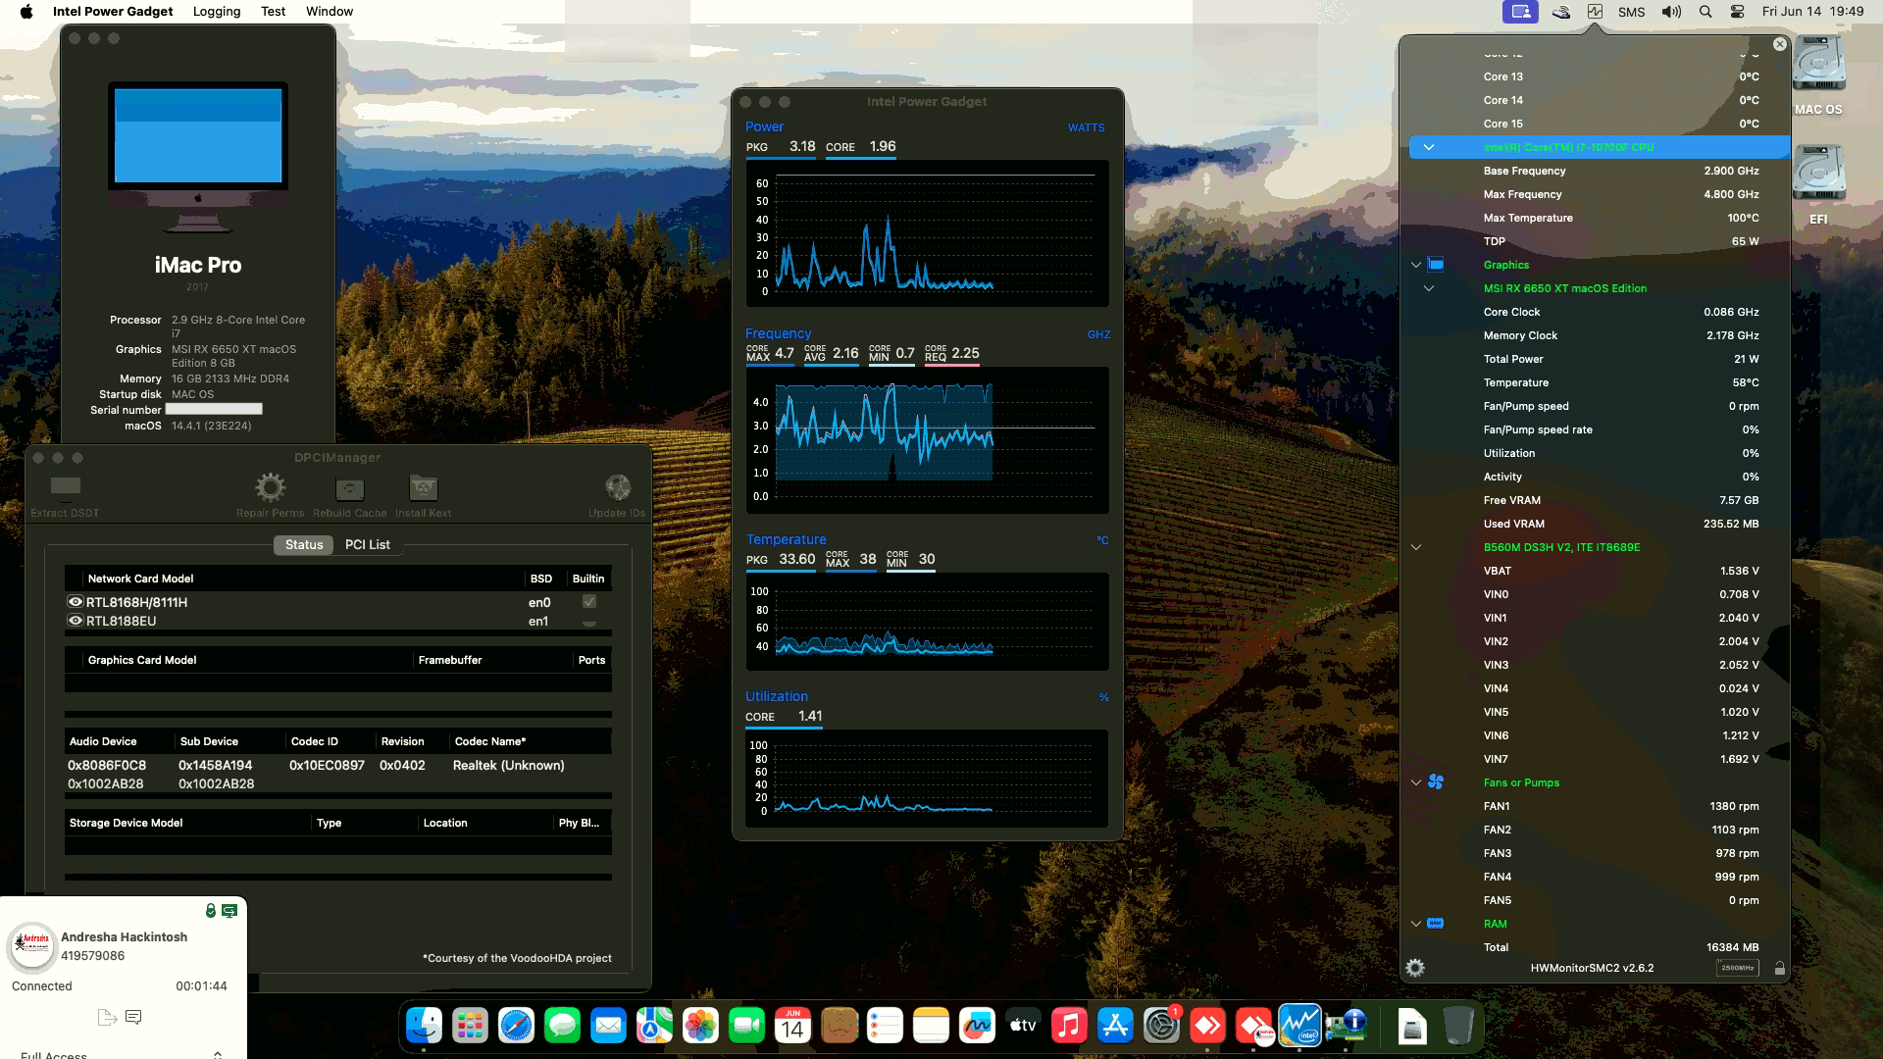Click the 2500MHz frequency field
Screen dimensions: 1883x1059
click(x=1737, y=967)
